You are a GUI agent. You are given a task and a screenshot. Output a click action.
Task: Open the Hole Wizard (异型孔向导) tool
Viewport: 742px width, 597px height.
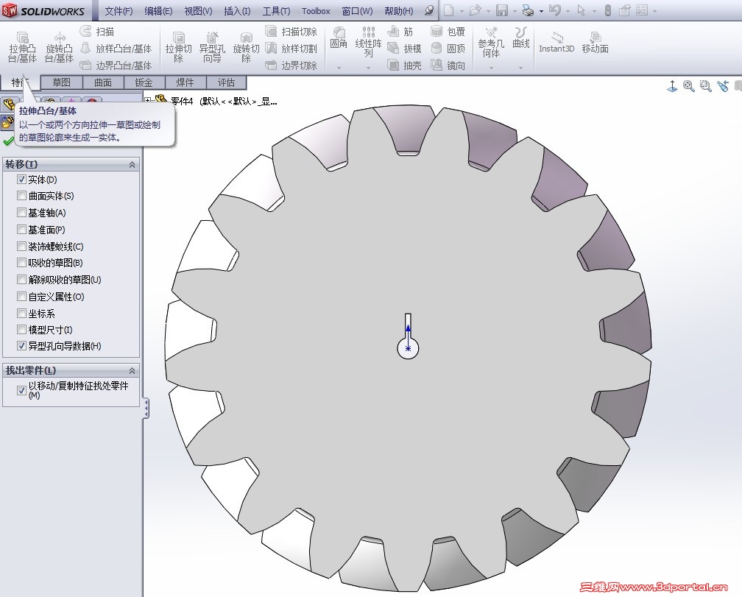click(212, 46)
